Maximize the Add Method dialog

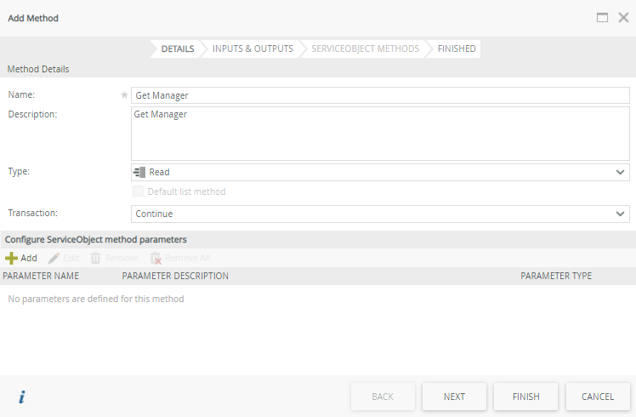click(x=602, y=17)
